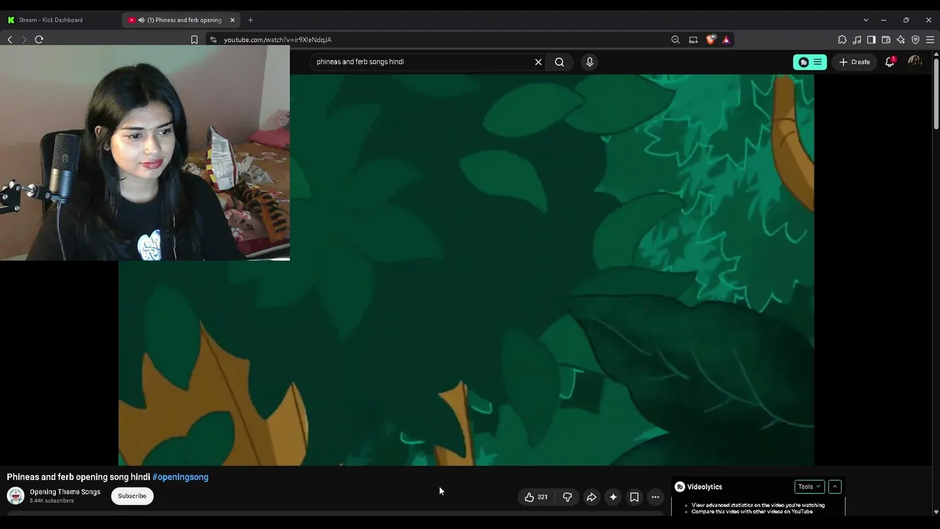The width and height of the screenshot is (940, 529).
Task: Go forward with the browser arrow
Action: 24,40
